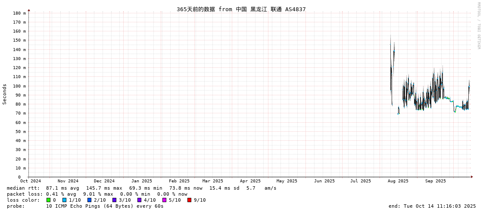Click the green 0 loss color swatch

click(49, 200)
